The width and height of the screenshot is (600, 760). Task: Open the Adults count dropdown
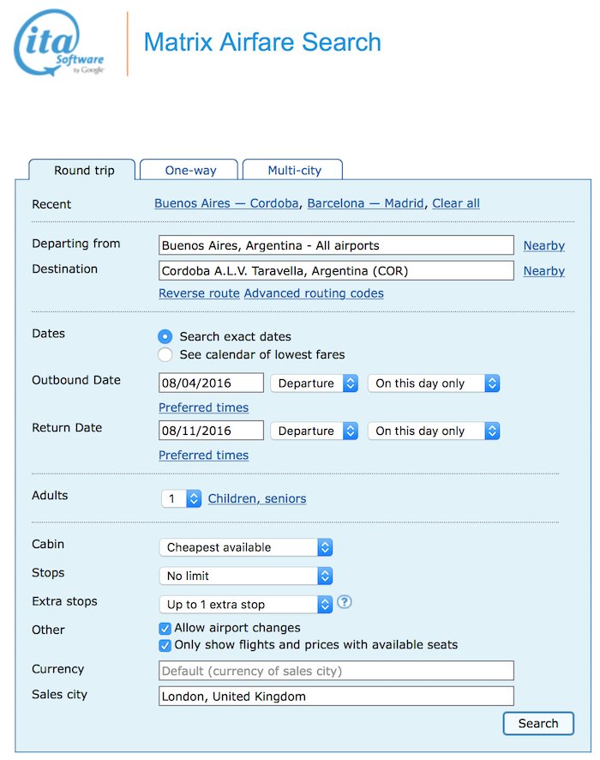pos(181,498)
